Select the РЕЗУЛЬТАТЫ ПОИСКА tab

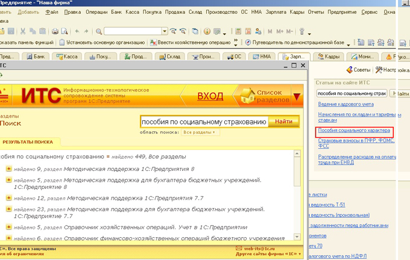[x=28, y=142]
